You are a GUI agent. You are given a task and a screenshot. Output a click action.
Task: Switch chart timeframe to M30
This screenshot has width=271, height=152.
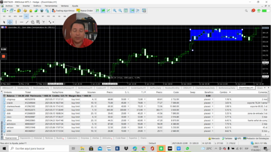(x=21, y=16)
